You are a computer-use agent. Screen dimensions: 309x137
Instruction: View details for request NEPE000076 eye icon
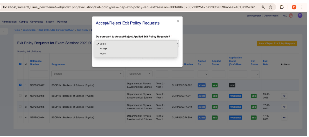[284, 96]
